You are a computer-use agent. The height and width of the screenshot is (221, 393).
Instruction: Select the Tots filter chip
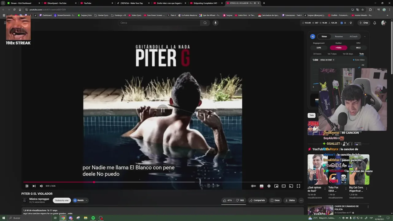312,115
